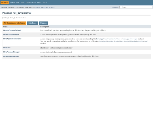Image resolution: width=153 pixels, height=115 pixels.
Task: Click the Class column header
Action: click(x=5, y=27)
